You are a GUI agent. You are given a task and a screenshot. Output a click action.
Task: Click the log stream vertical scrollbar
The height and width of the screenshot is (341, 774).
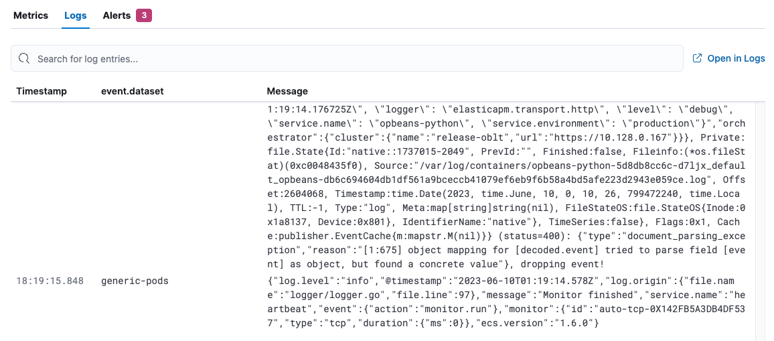tap(760, 221)
